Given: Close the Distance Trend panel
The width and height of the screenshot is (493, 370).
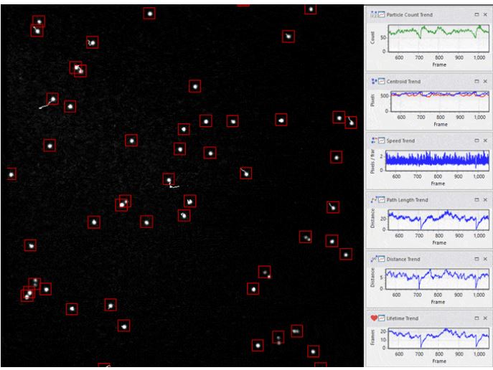Looking at the screenshot, I should [485, 259].
